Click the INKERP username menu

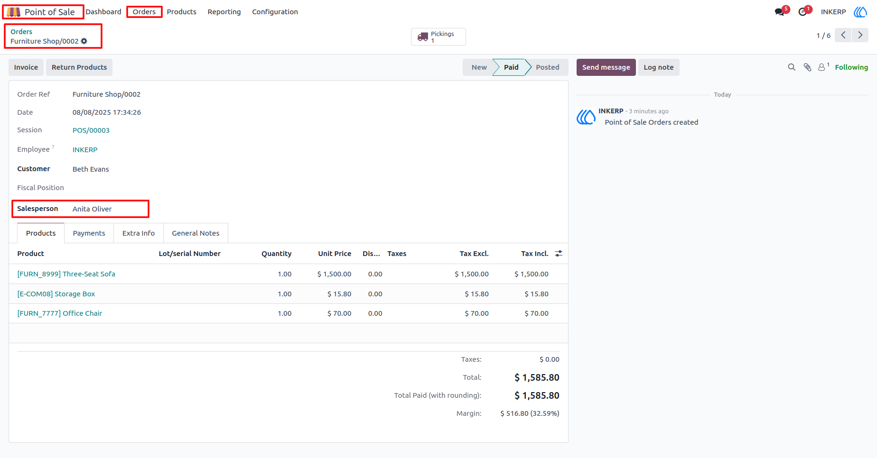pyautogui.click(x=833, y=12)
